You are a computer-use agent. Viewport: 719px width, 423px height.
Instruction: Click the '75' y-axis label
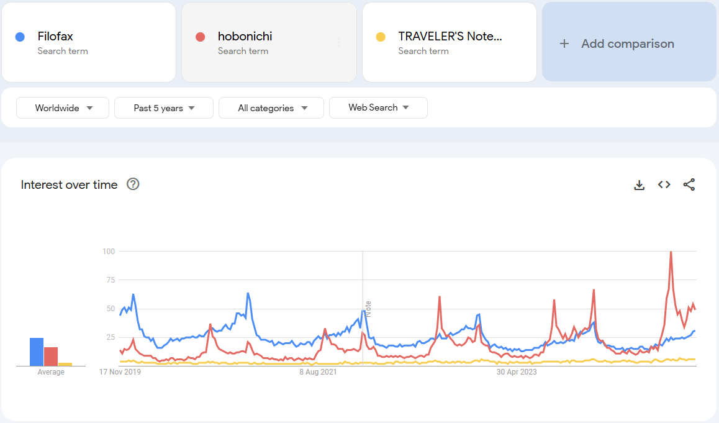click(111, 280)
